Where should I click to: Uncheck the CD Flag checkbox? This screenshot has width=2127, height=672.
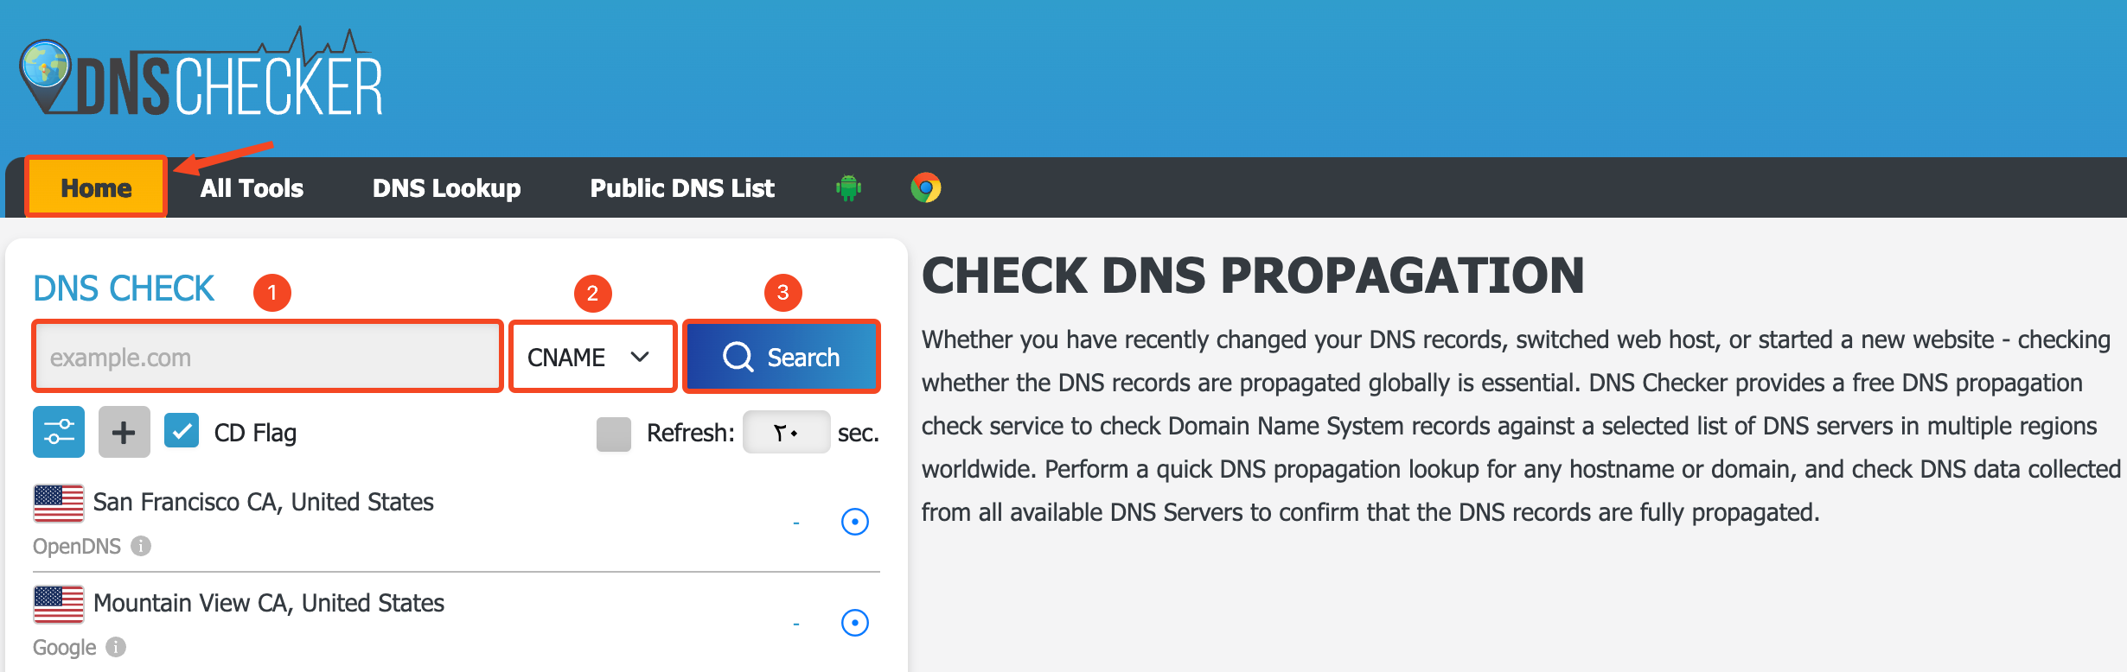[x=182, y=431]
